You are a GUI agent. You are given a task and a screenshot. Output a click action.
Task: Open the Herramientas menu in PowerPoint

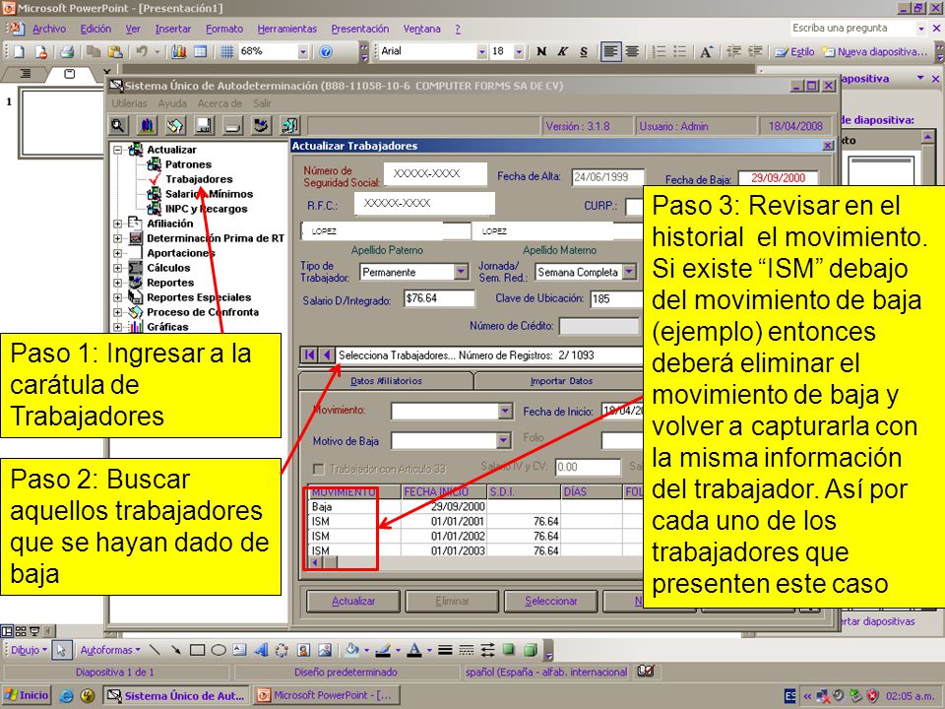pos(286,29)
